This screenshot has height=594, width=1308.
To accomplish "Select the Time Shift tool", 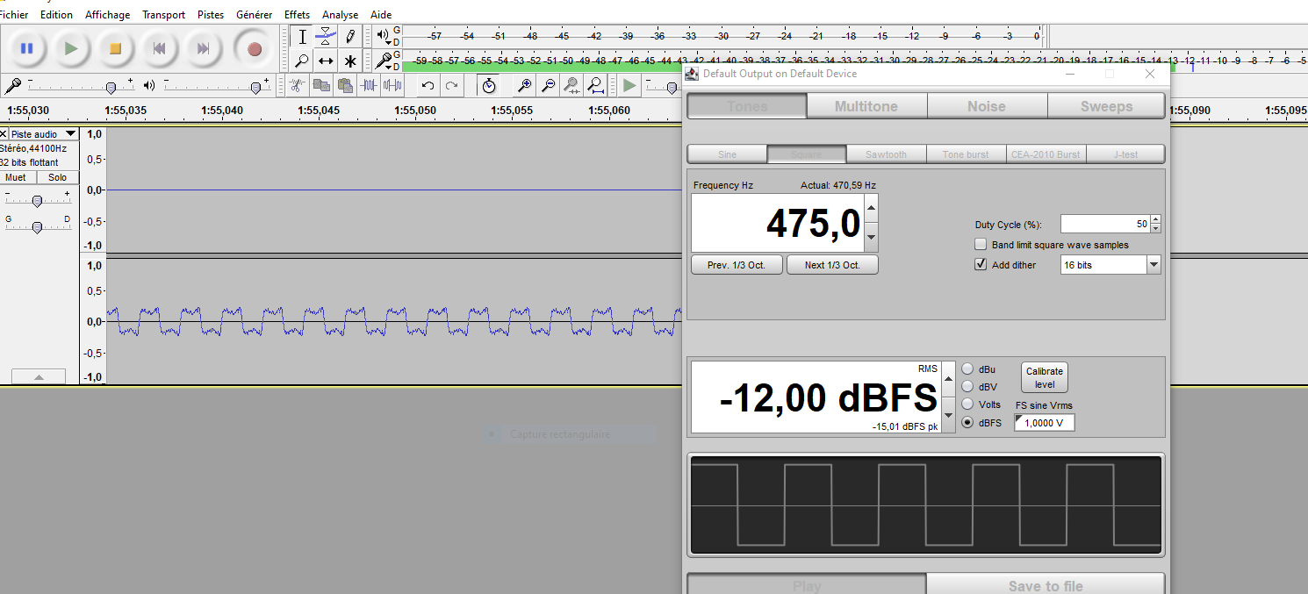I will tap(326, 61).
